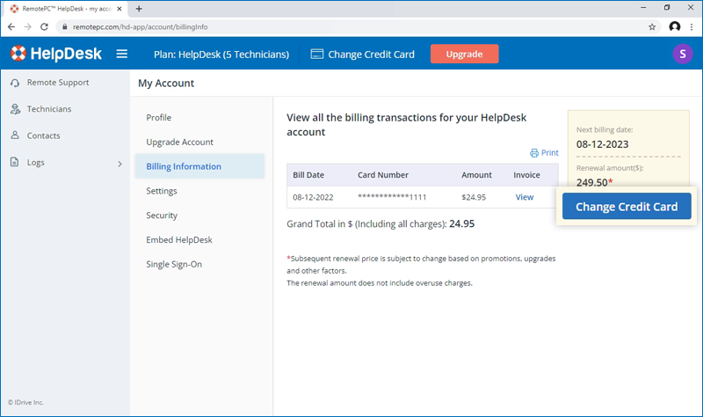Expand the Logs submenu chevron
This screenshot has width=703, height=417.
tap(120, 164)
